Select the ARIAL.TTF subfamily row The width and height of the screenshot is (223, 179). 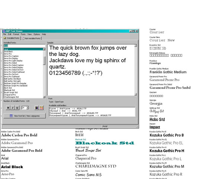(x=92, y=111)
